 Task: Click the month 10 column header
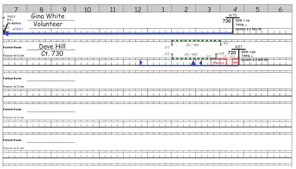tap(87, 9)
